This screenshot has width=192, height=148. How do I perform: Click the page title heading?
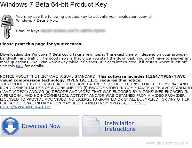53,4
